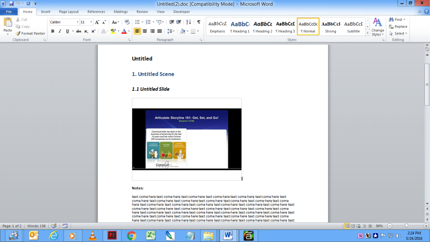The image size is (430, 242).
Task: Open the Line spacing dropdown
Action: point(170,31)
